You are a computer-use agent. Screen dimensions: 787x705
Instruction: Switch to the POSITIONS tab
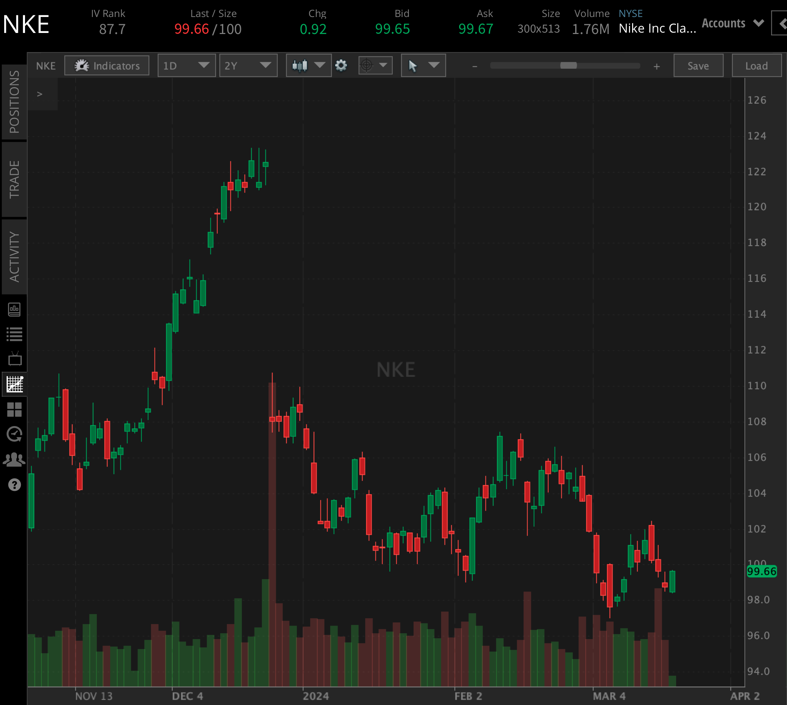pyautogui.click(x=14, y=102)
